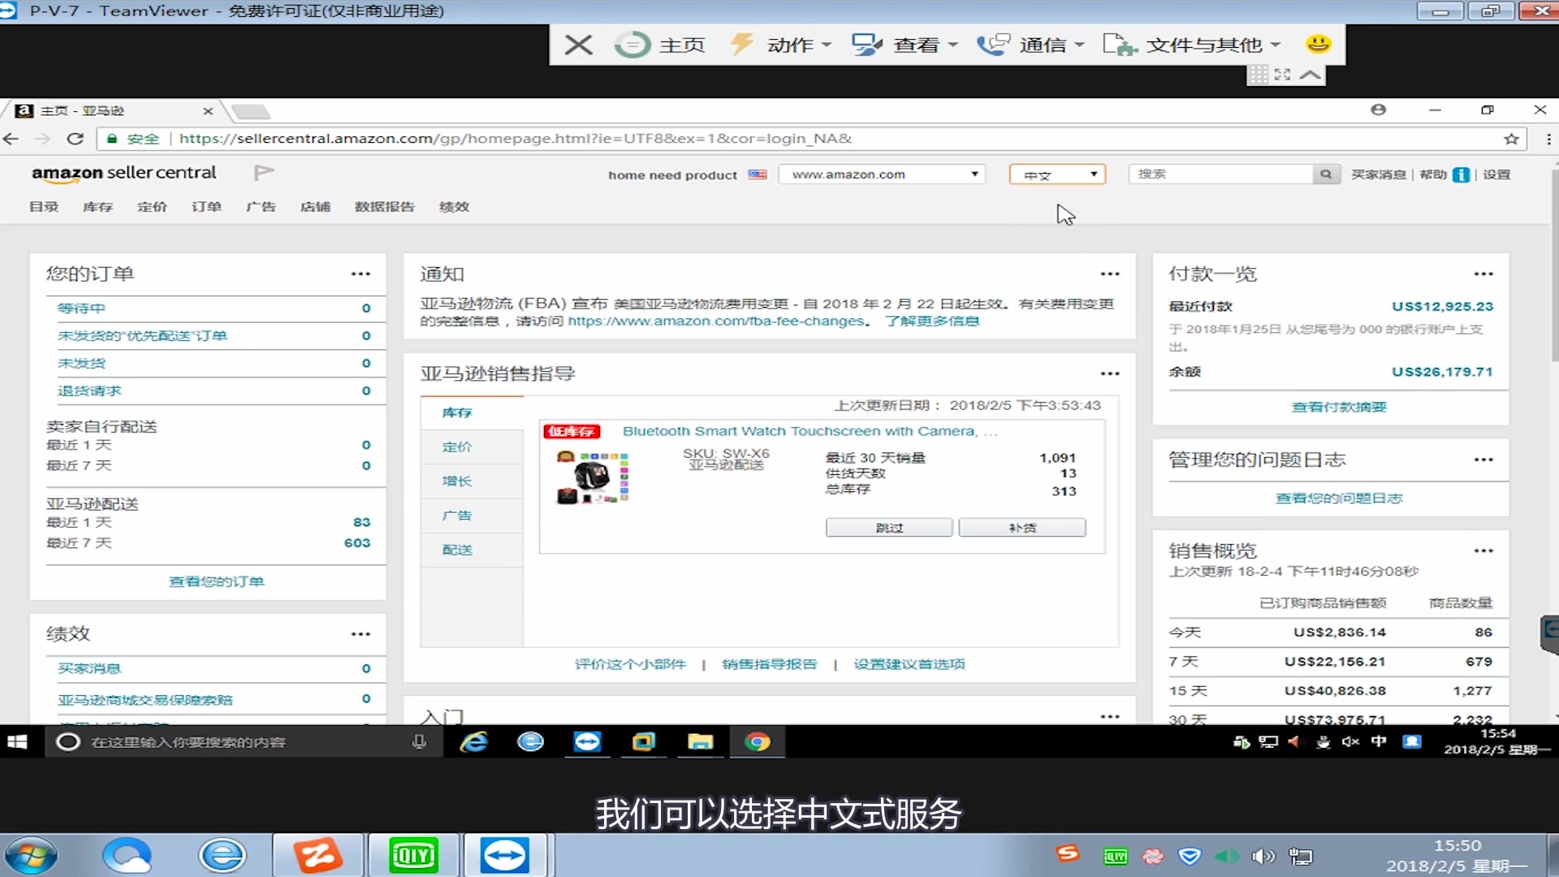The width and height of the screenshot is (1559, 877).
Task: Open the 帮助 help link
Action: [x=1433, y=175]
